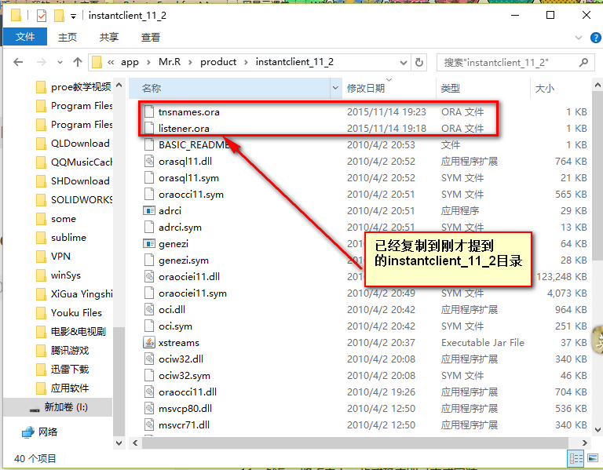The height and width of the screenshot is (470, 603).
Task: Open the proe教学视频 folder in sidebar
Action: coord(74,87)
